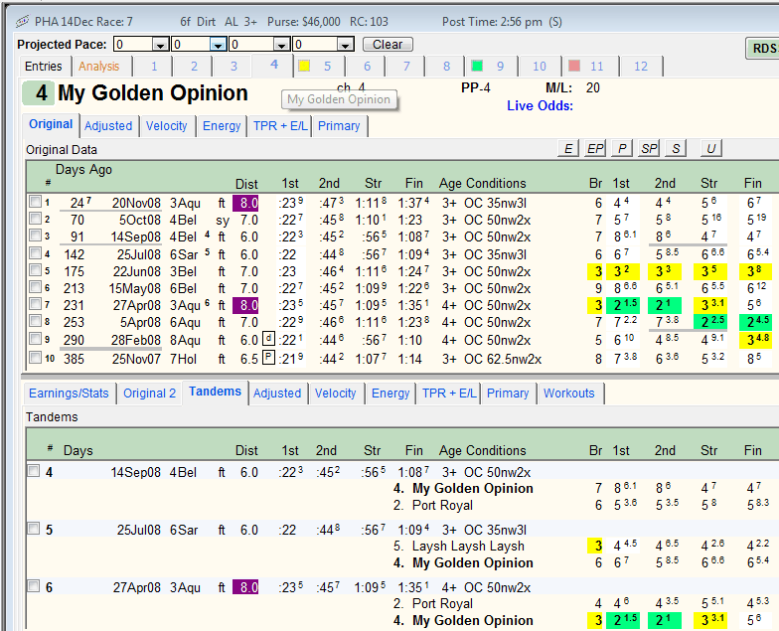This screenshot has width=779, height=631.
Task: Select horse tab 2
Action: click(x=194, y=66)
